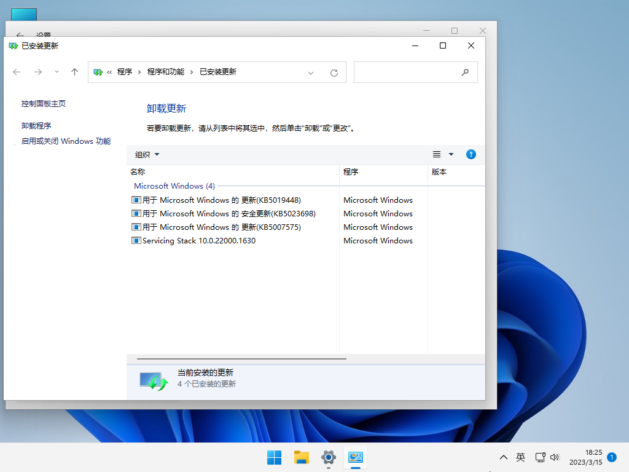Click the view layout icon
This screenshot has height=472, width=629.
click(437, 154)
